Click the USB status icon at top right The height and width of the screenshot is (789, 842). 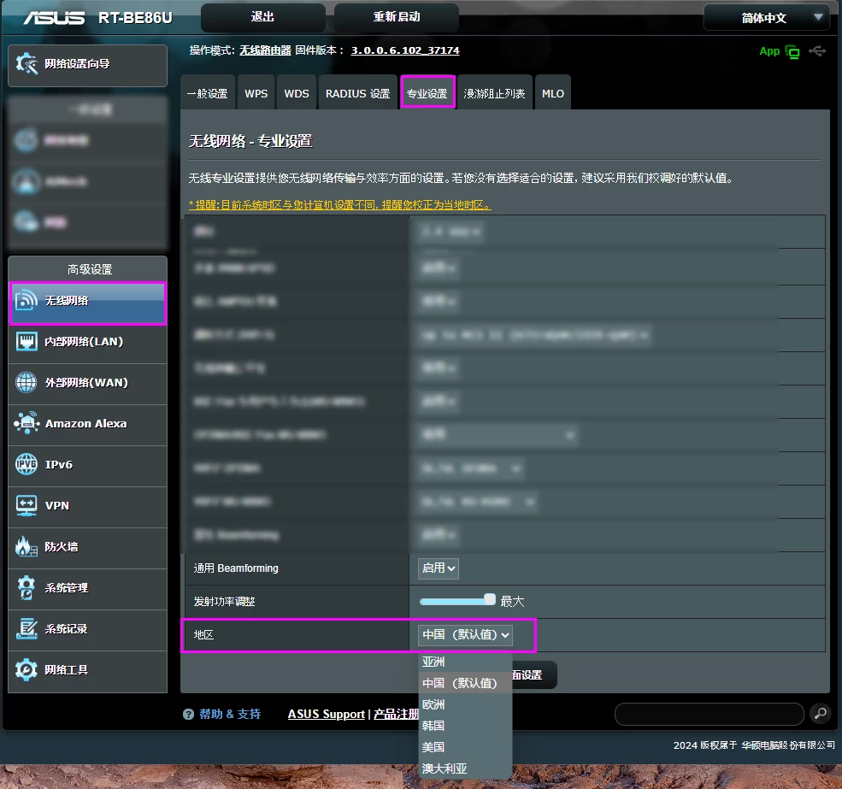(x=817, y=51)
